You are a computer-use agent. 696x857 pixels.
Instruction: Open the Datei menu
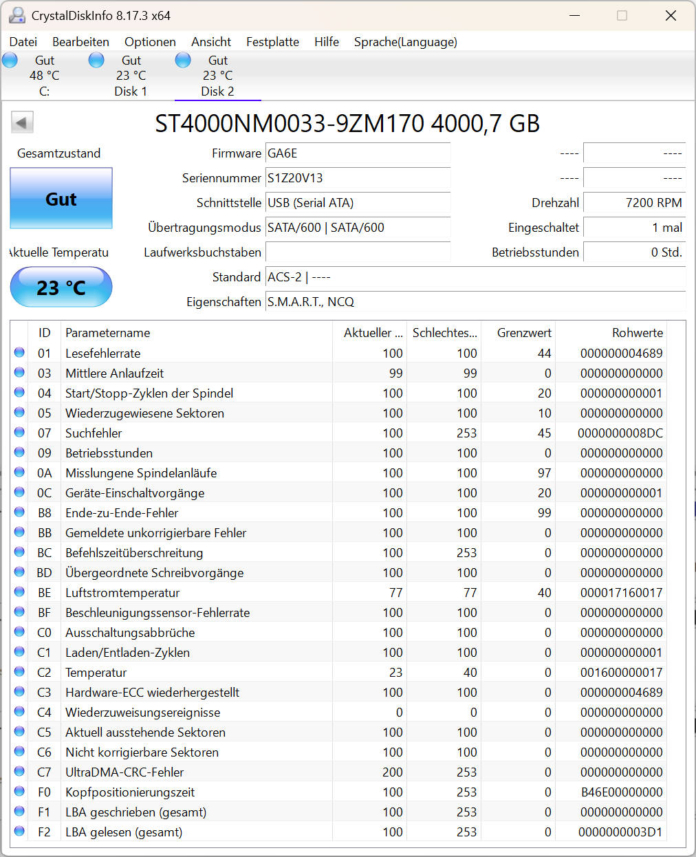click(x=23, y=42)
